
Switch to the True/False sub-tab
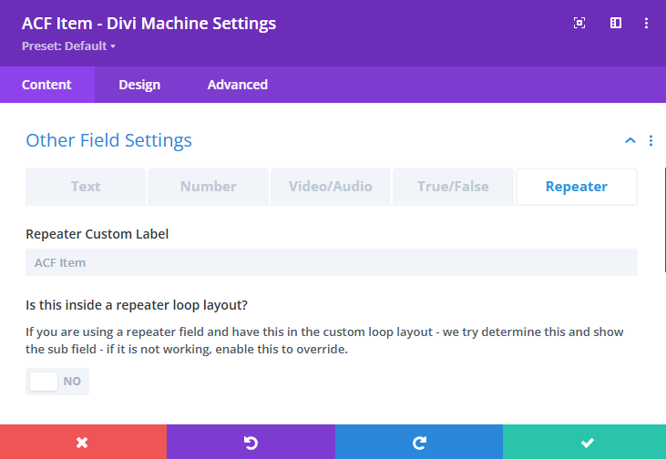[x=453, y=187]
